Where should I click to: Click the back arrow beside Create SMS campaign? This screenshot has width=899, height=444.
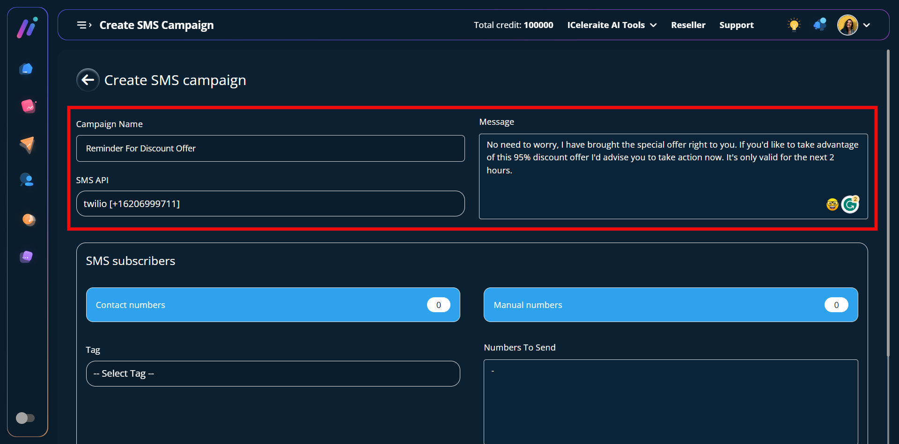click(x=88, y=80)
